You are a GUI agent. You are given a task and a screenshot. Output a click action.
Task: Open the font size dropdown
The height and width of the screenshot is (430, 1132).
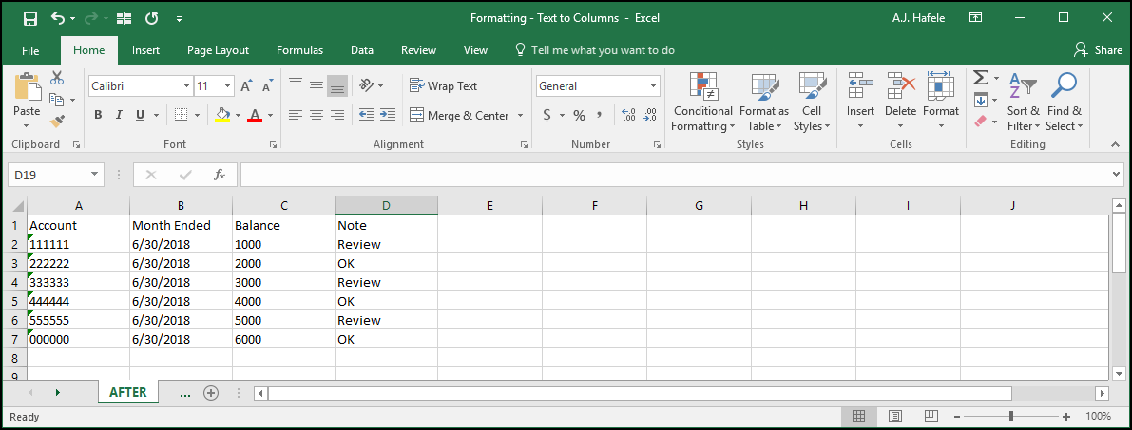pos(228,86)
